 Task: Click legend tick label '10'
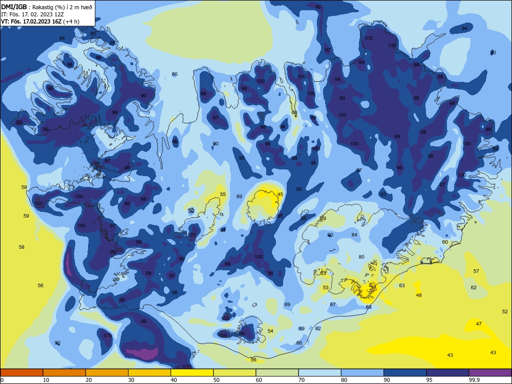[46, 380]
